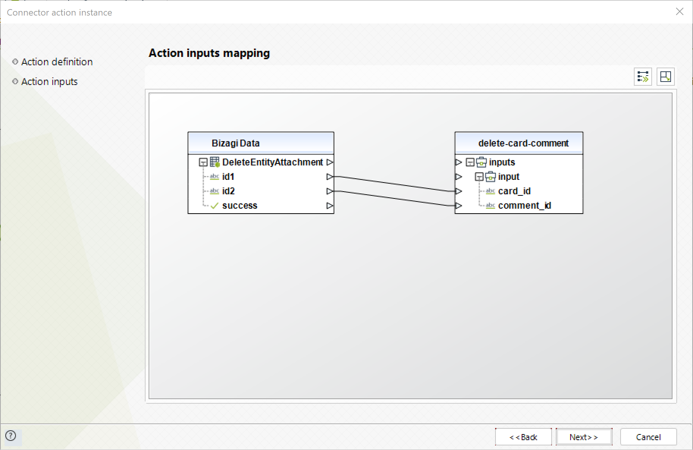
Task: Select the DeleteEntityAttachment label
Action: (273, 162)
